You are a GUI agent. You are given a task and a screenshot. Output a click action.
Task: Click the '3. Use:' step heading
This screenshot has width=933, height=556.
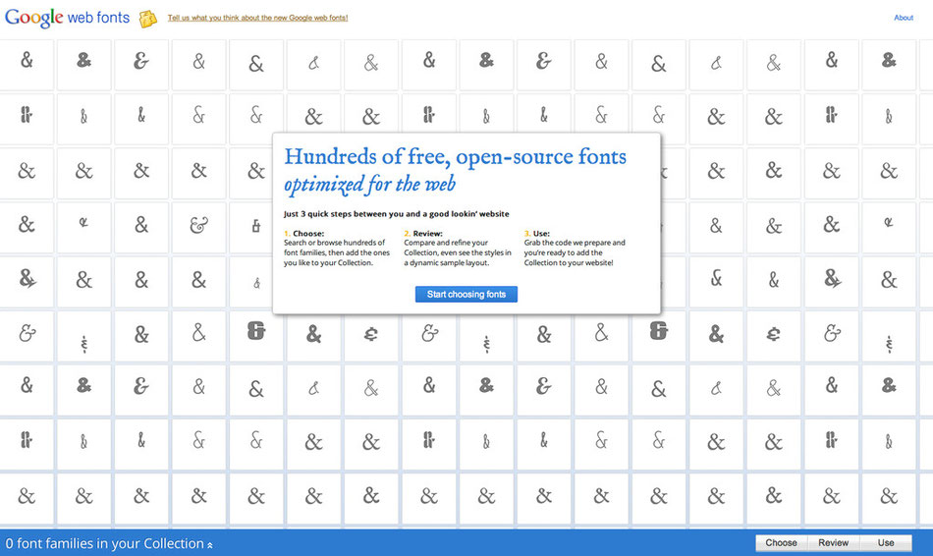click(x=536, y=234)
